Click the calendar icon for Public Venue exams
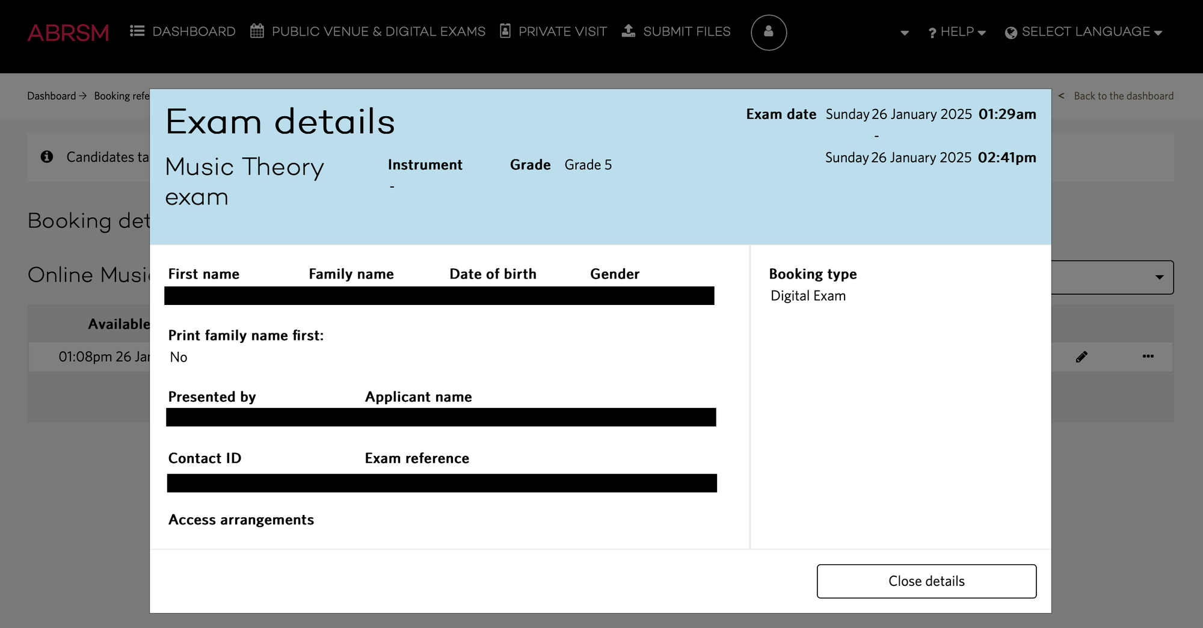The width and height of the screenshot is (1203, 628). pyautogui.click(x=257, y=31)
